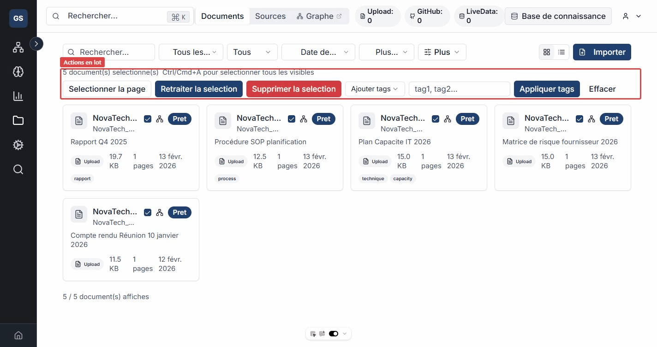This screenshot has height=347, width=657.
Task: Open the network graph icon in sidebar
Action: click(18, 47)
